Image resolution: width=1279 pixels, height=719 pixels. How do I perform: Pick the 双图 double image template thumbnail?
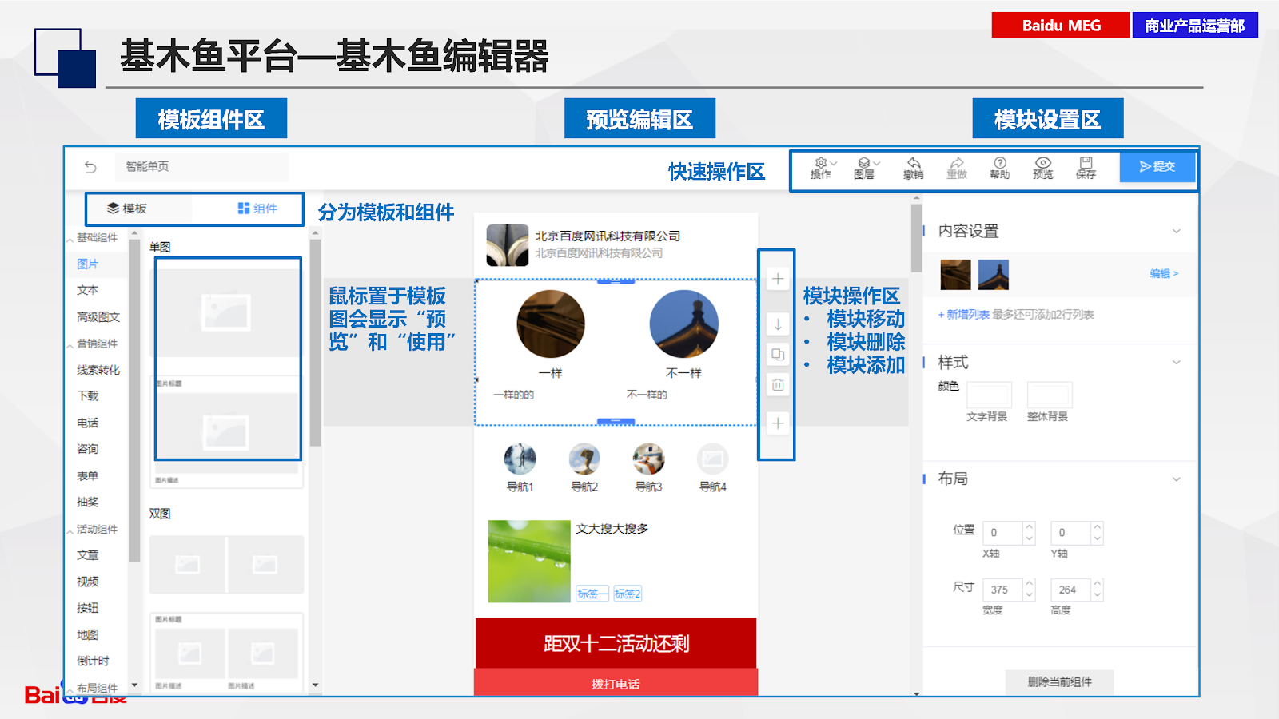coord(227,565)
